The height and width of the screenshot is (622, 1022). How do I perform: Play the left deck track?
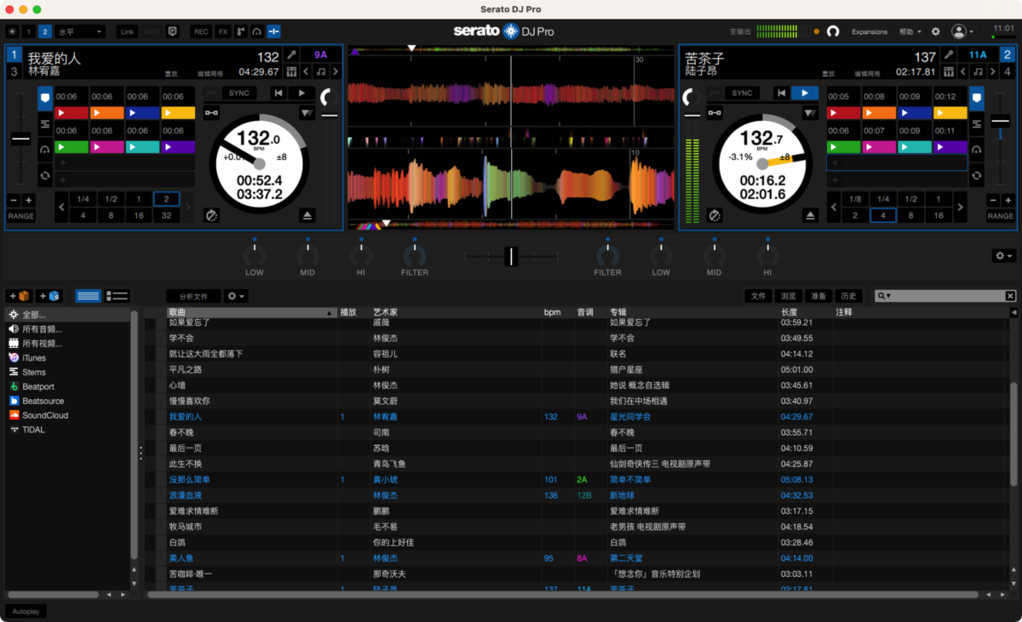pyautogui.click(x=301, y=93)
